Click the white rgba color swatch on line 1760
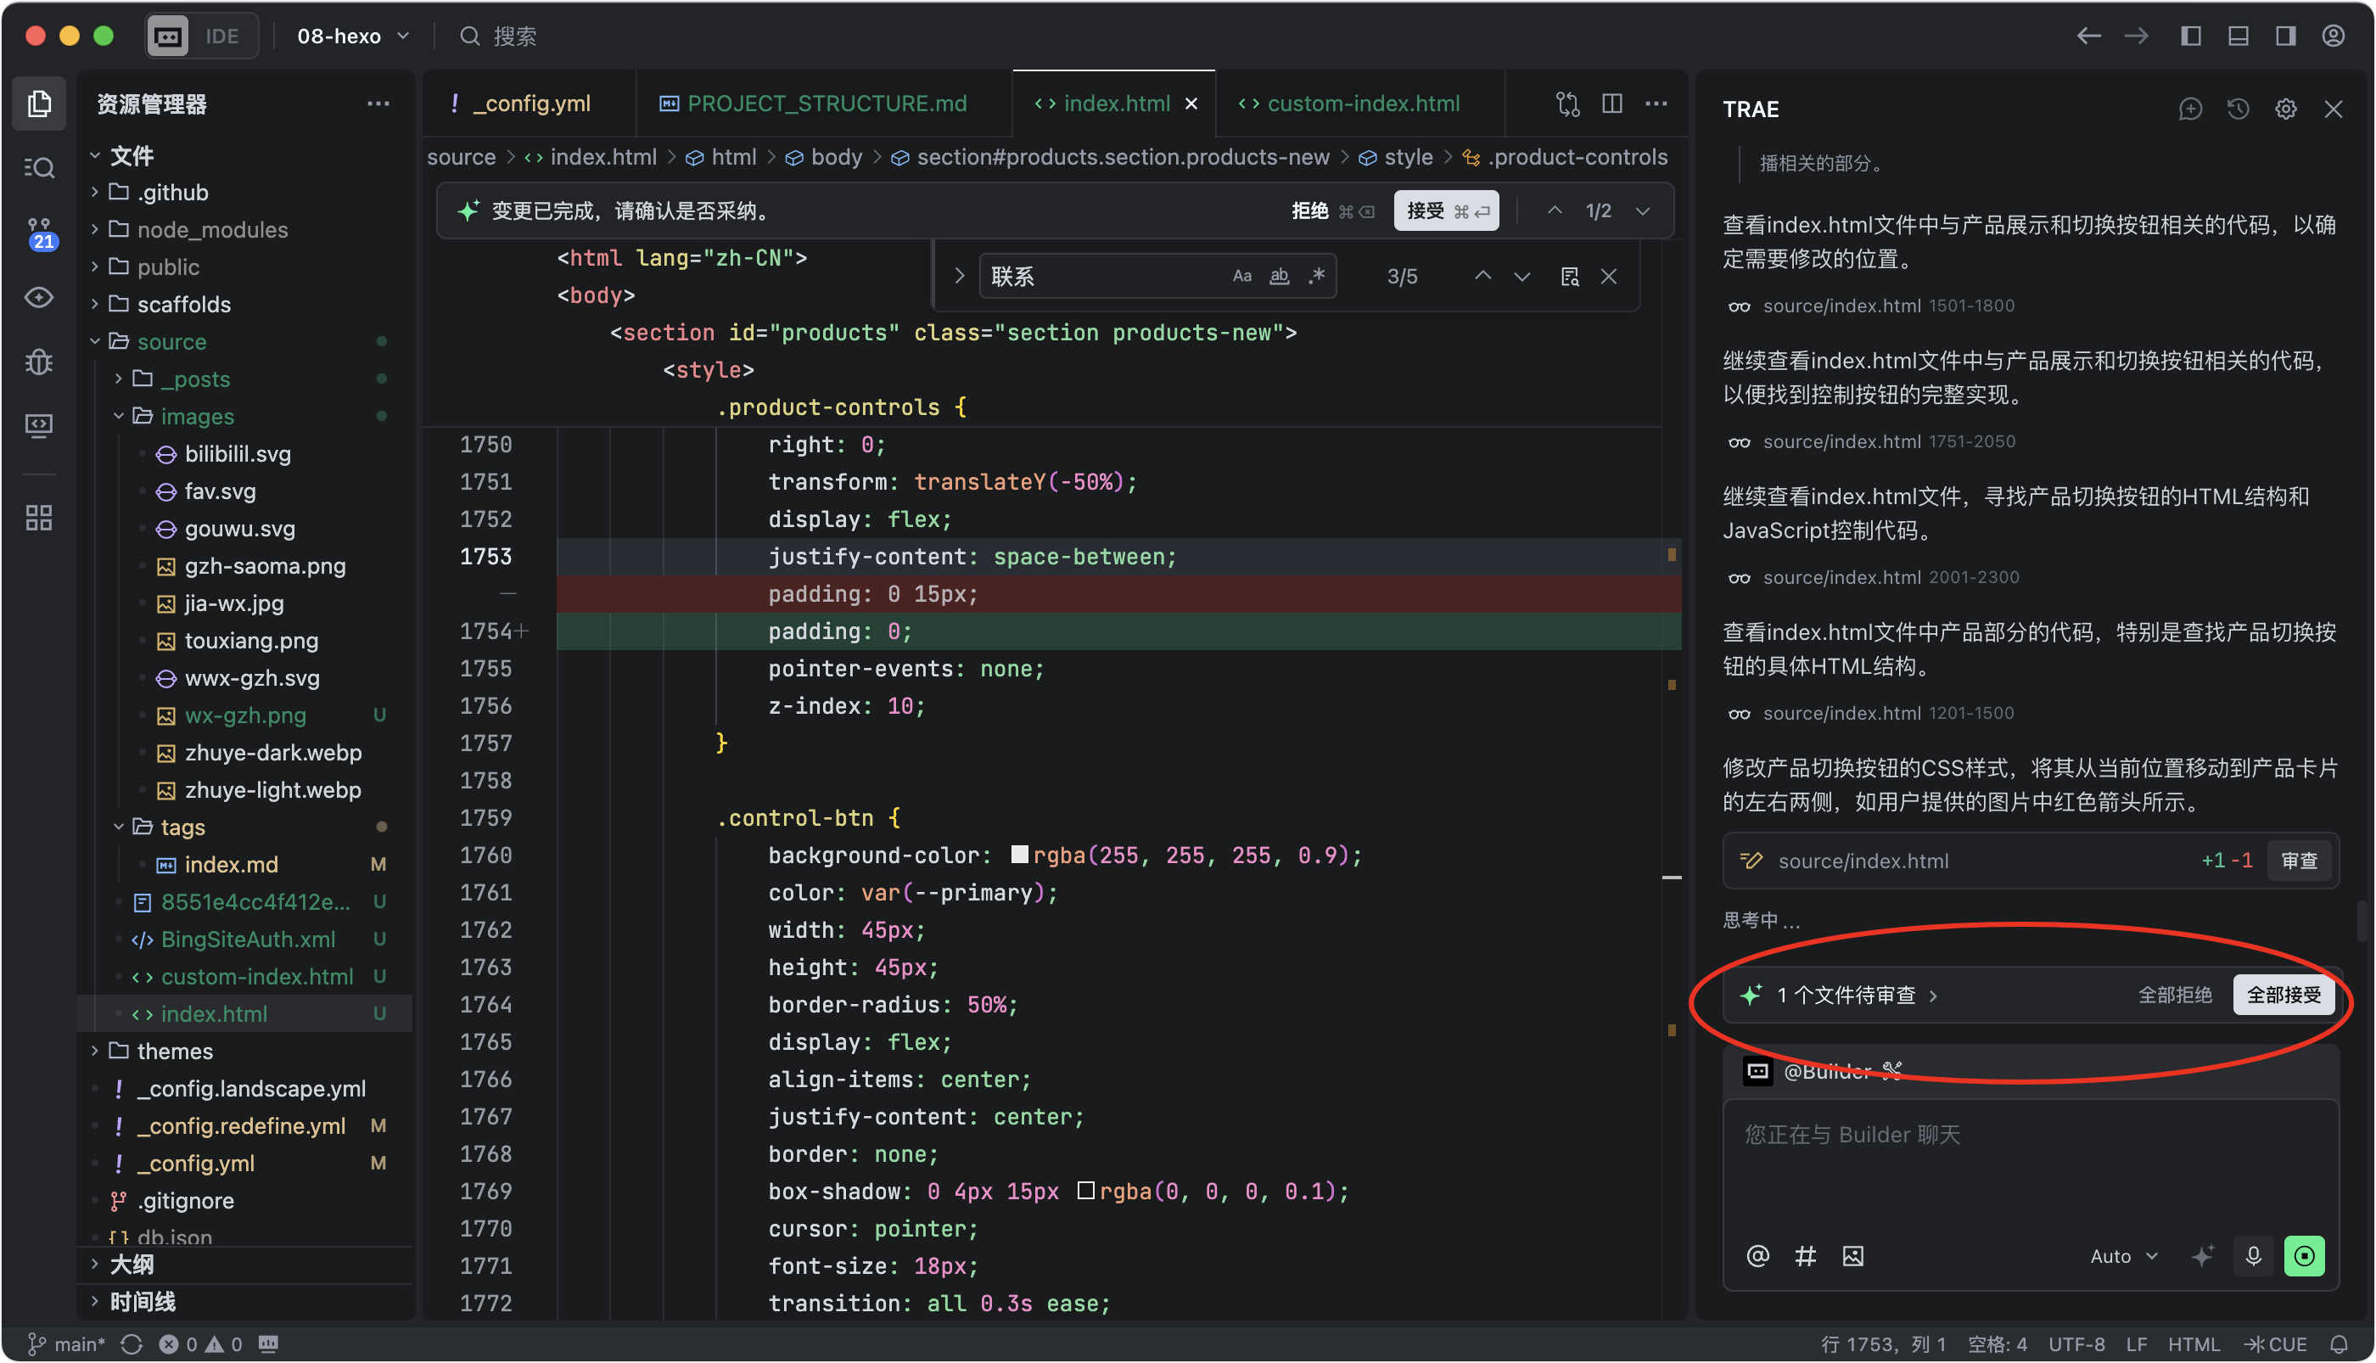Screen dimensions: 2376x1363 pyautogui.click(x=1020, y=854)
